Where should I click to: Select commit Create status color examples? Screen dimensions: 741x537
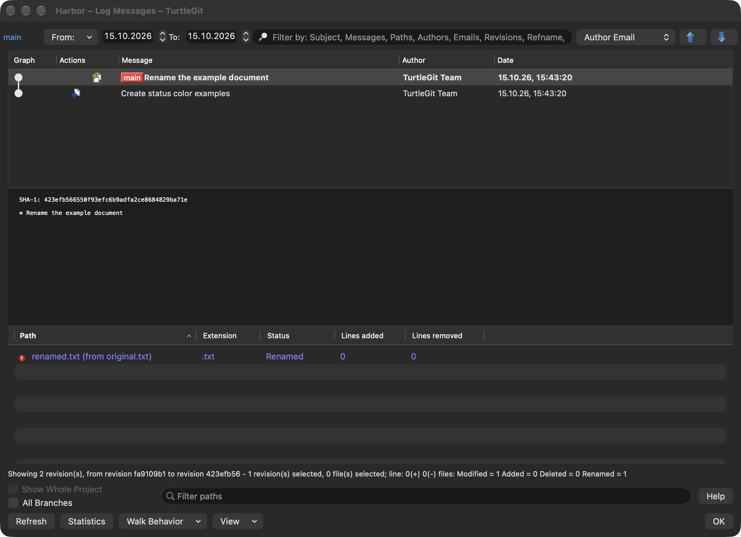(370, 93)
